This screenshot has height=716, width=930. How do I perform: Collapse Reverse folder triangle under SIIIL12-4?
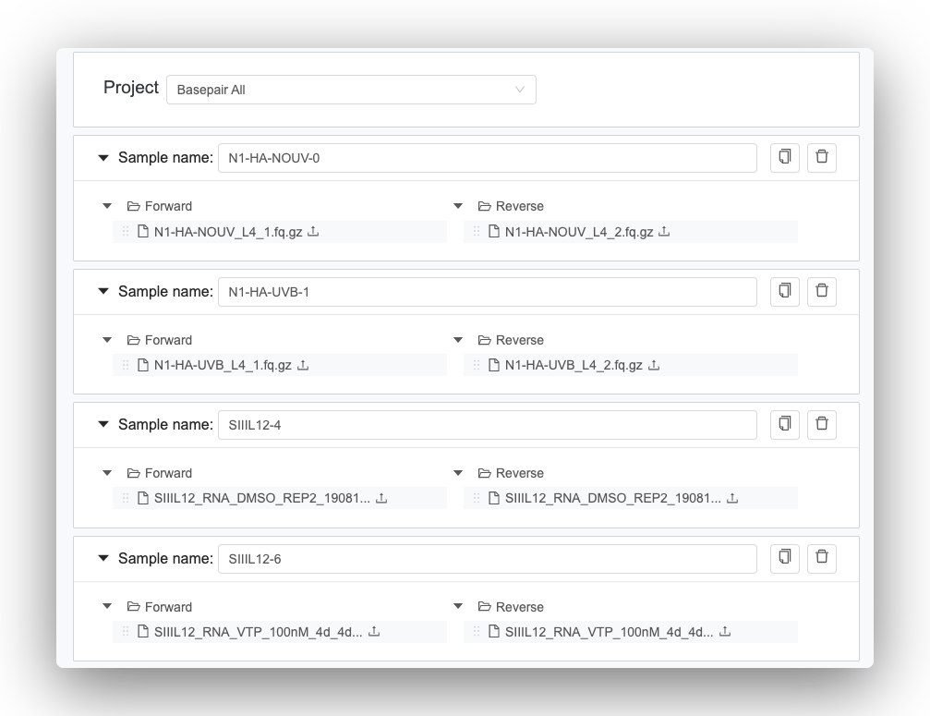[458, 473]
